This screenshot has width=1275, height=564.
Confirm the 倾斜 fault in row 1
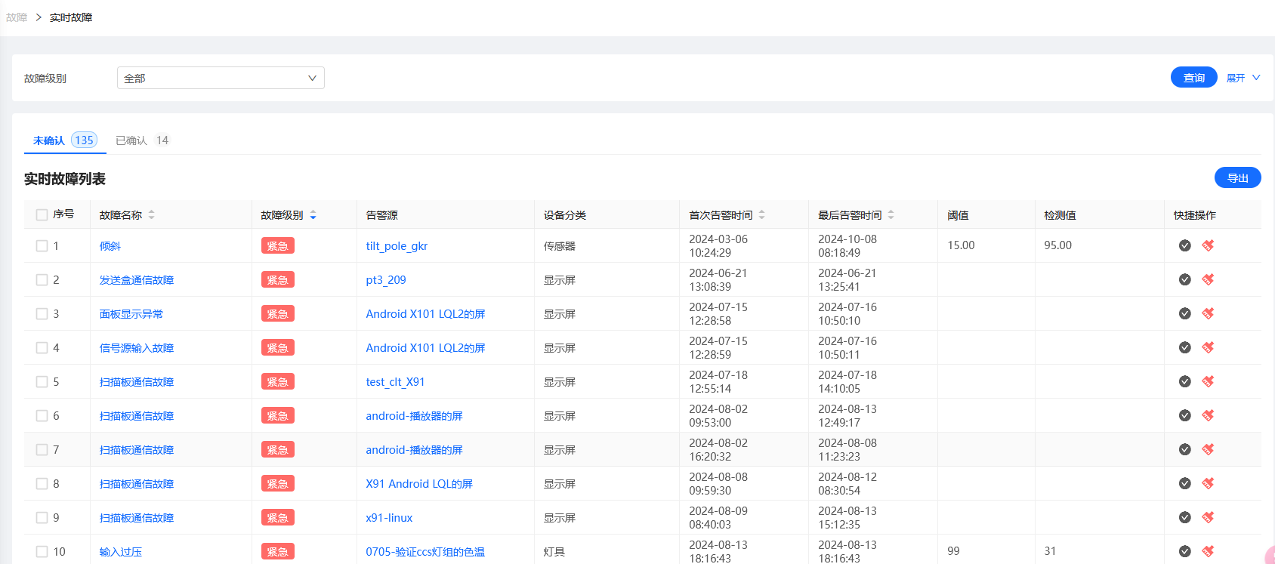click(1184, 245)
